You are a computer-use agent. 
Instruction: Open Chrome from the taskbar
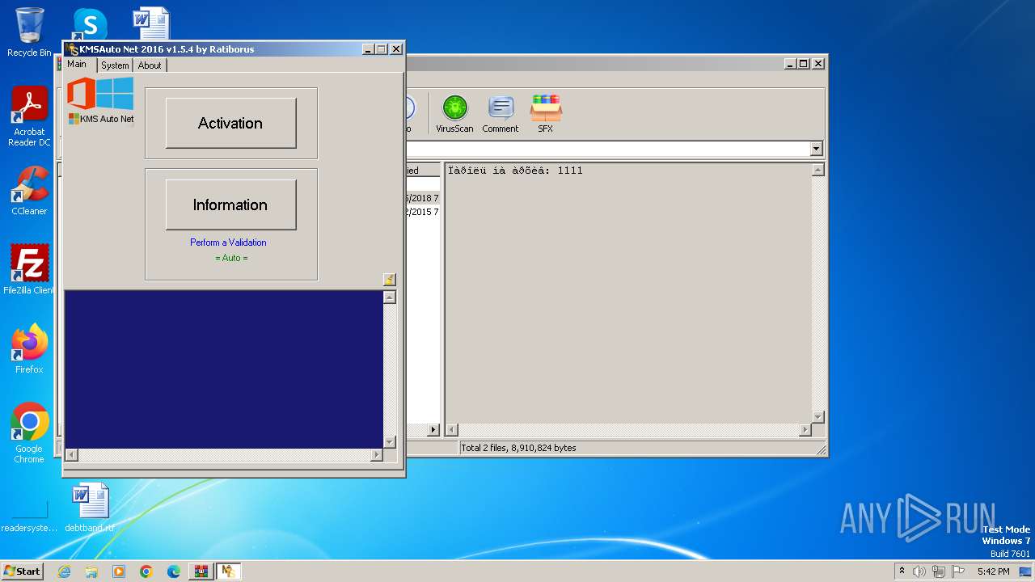[x=146, y=571]
